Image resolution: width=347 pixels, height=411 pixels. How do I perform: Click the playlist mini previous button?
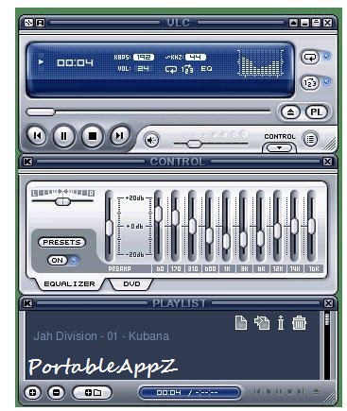(257, 392)
